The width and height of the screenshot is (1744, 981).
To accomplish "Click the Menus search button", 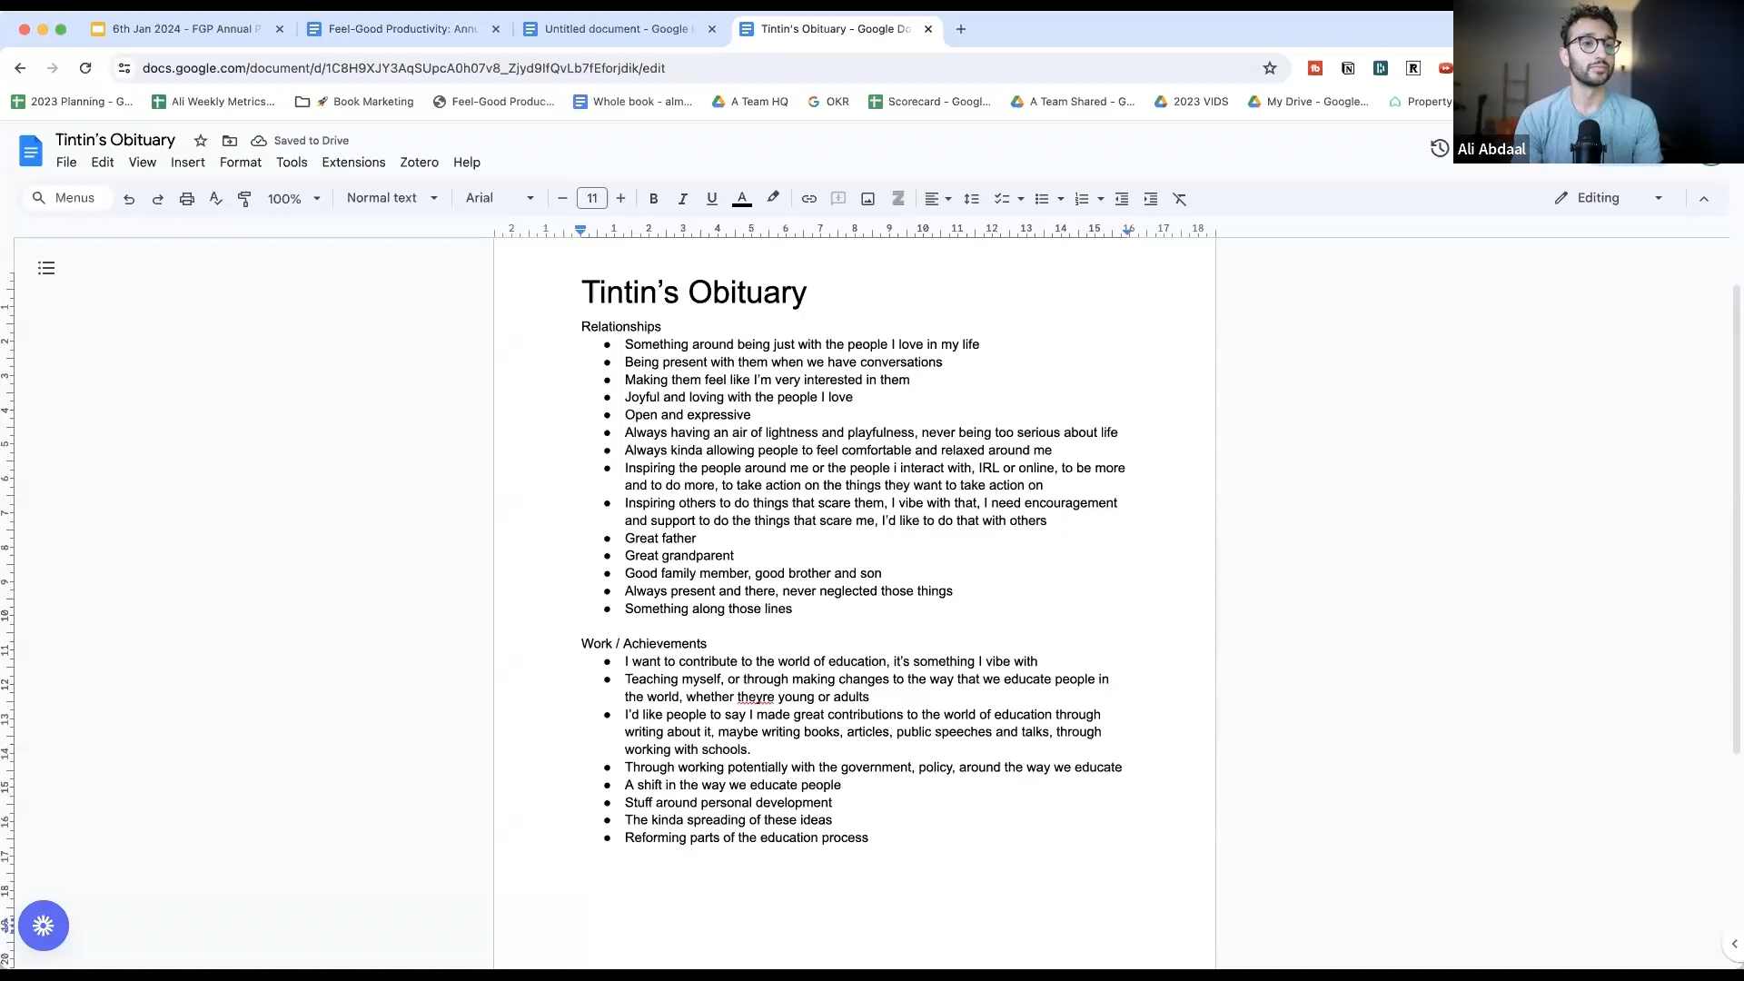I will [x=65, y=198].
